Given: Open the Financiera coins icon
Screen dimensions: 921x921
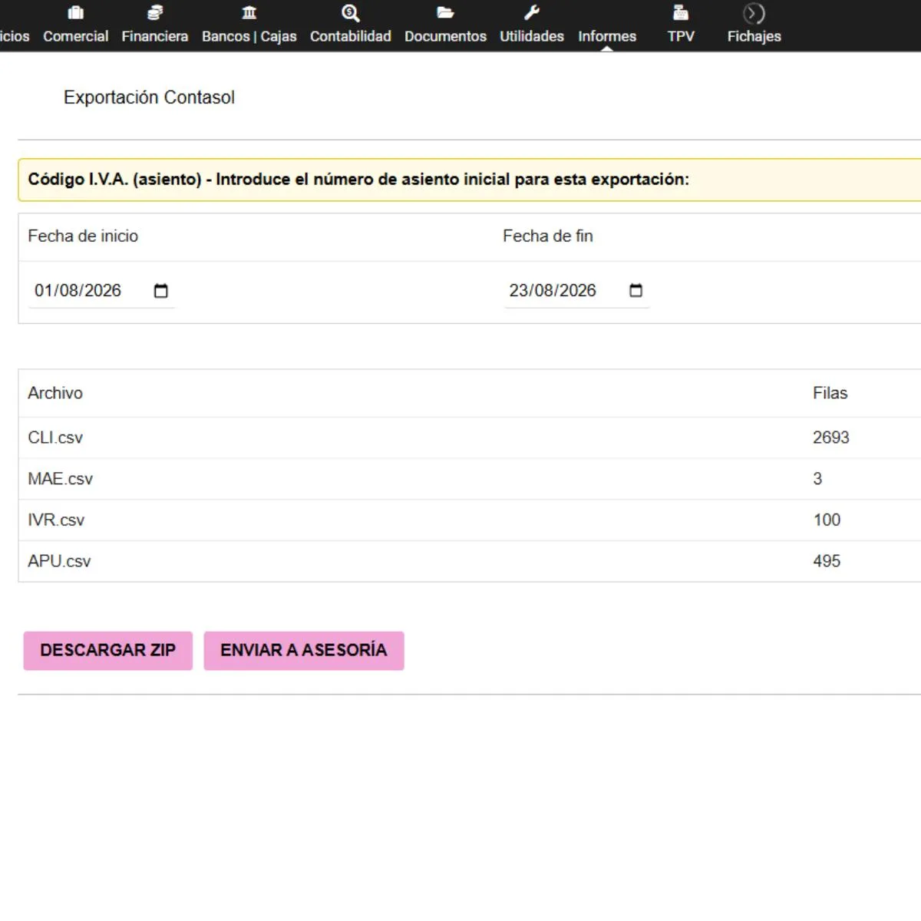Looking at the screenshot, I should point(155,12).
